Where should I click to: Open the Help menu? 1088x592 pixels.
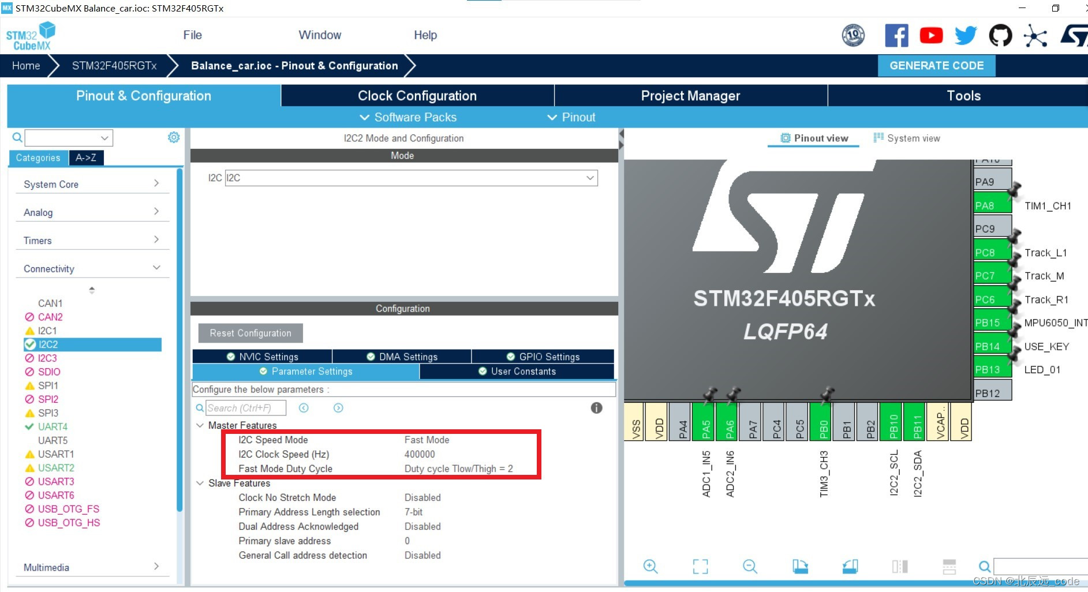pos(425,35)
